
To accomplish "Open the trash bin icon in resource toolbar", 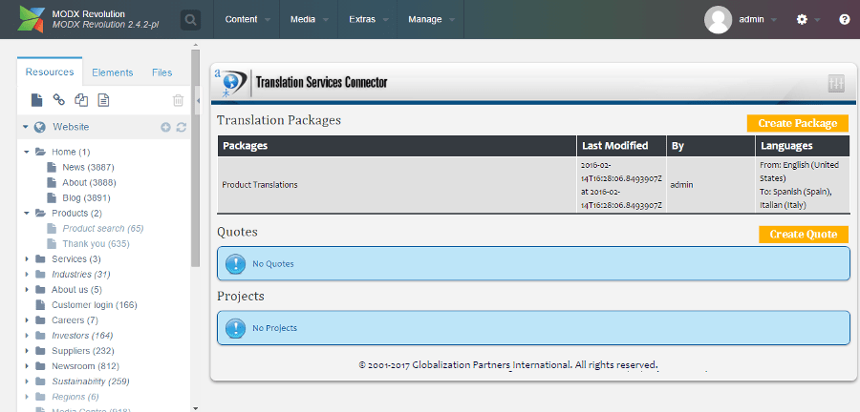I will [179, 100].
